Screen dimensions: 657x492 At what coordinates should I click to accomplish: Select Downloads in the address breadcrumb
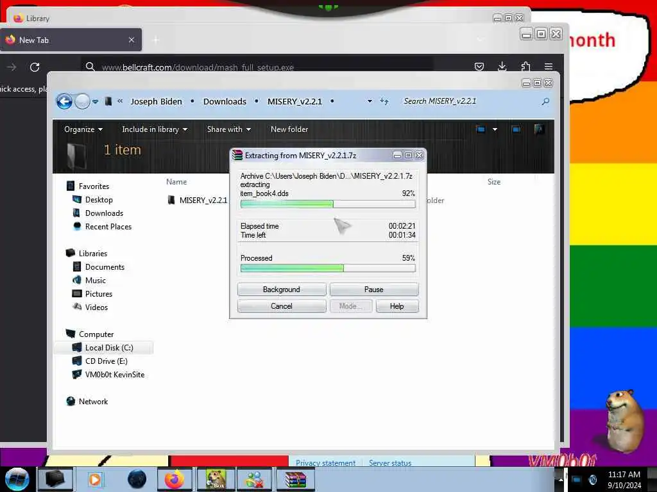pos(225,102)
